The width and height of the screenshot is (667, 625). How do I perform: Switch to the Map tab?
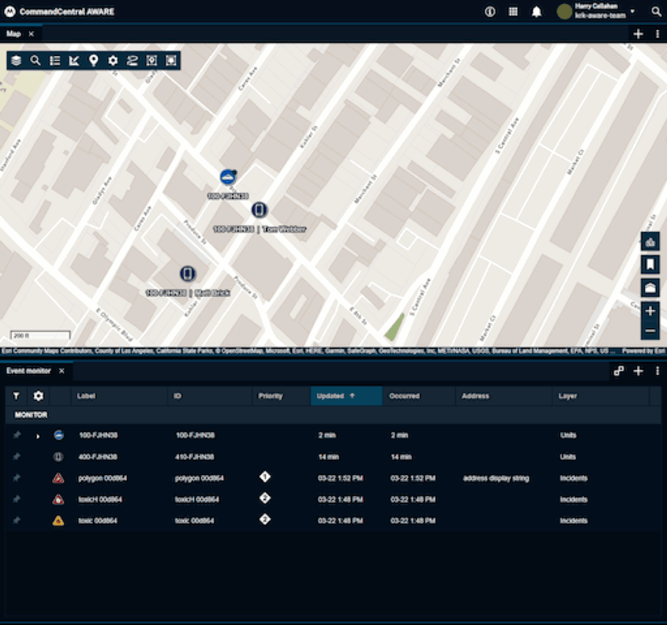(x=13, y=34)
